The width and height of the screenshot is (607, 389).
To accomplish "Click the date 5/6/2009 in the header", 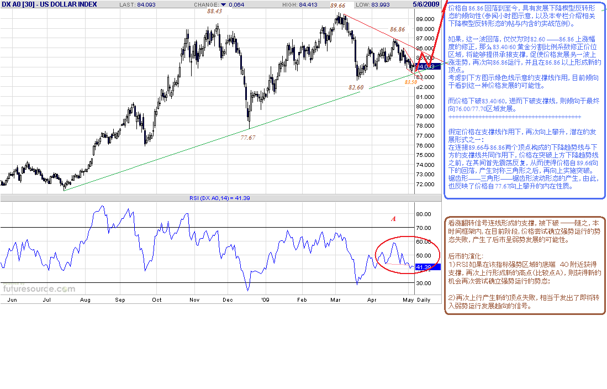I will pyautogui.click(x=426, y=4).
